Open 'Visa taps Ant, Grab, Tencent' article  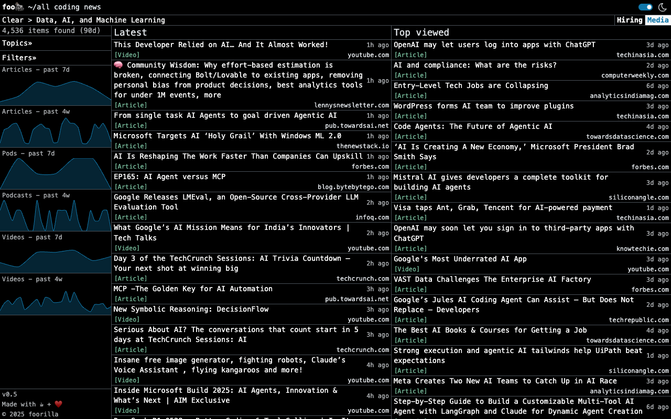click(503, 207)
